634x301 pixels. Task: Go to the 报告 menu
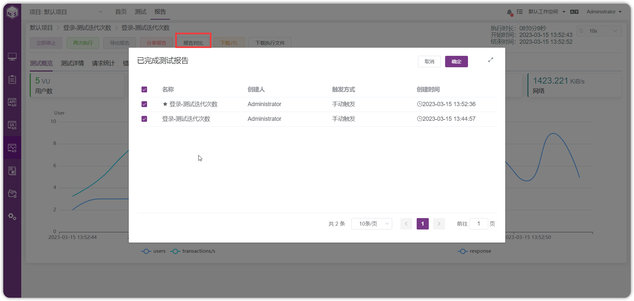coord(160,12)
